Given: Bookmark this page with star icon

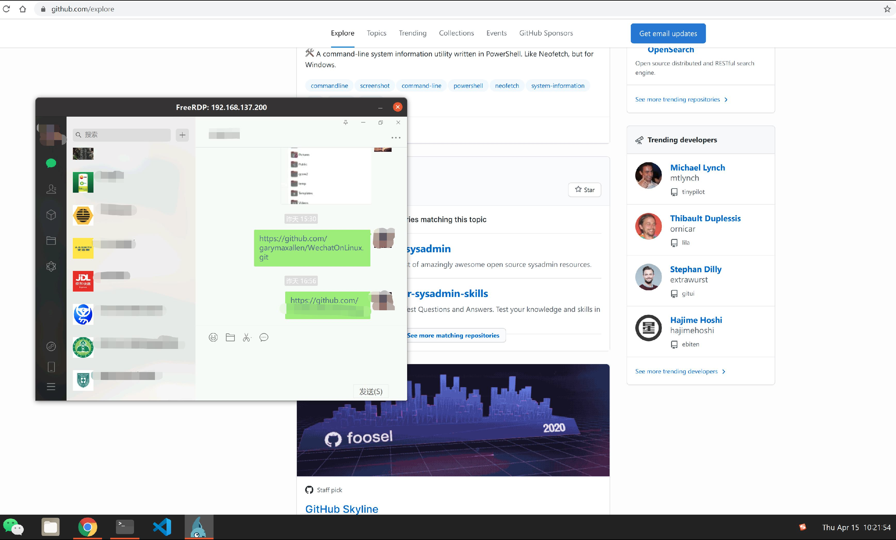Looking at the screenshot, I should (x=887, y=9).
